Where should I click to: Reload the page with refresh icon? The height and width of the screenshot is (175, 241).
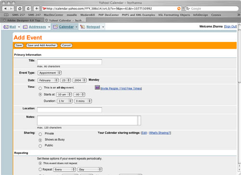pyautogui.click(x=28, y=9)
